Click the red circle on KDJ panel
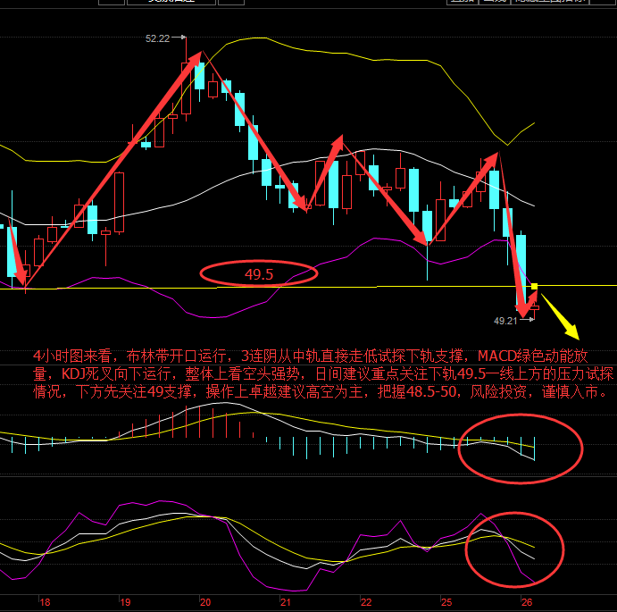Screen dimensions: 617x612 click(515, 548)
